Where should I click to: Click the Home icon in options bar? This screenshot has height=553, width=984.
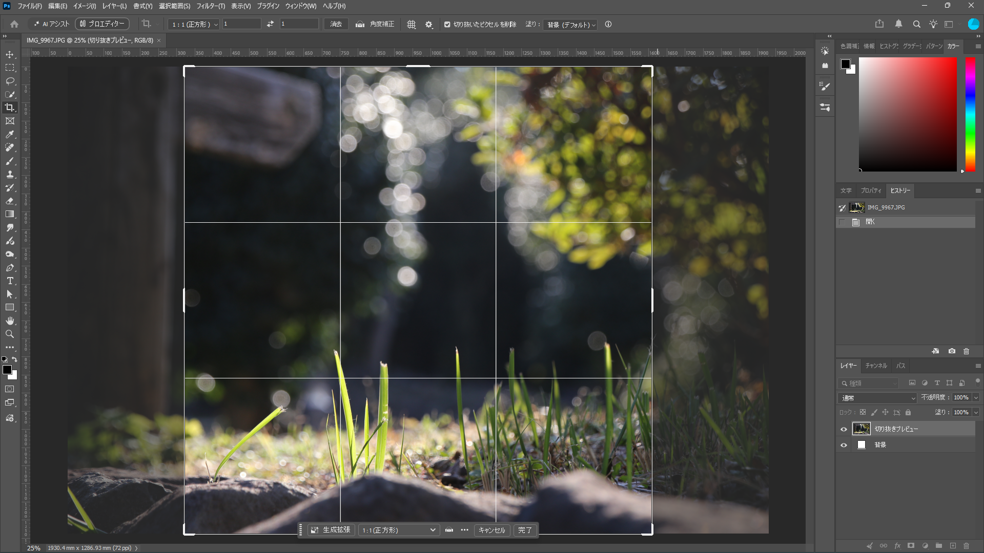point(14,24)
